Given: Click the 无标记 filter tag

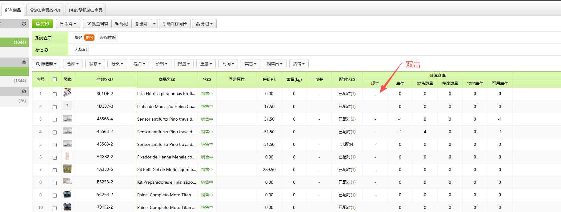Looking at the screenshot, I should pyautogui.click(x=81, y=50).
